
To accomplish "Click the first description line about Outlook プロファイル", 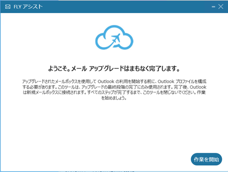I will point(114,82).
